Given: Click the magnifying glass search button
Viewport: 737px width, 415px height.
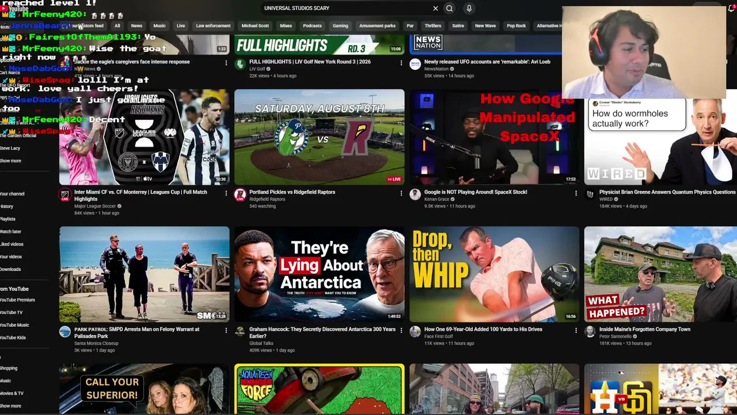Looking at the screenshot, I should [449, 8].
